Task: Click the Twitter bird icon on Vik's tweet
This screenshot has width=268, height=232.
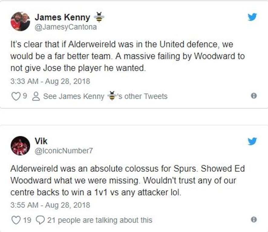Action: [x=252, y=141]
